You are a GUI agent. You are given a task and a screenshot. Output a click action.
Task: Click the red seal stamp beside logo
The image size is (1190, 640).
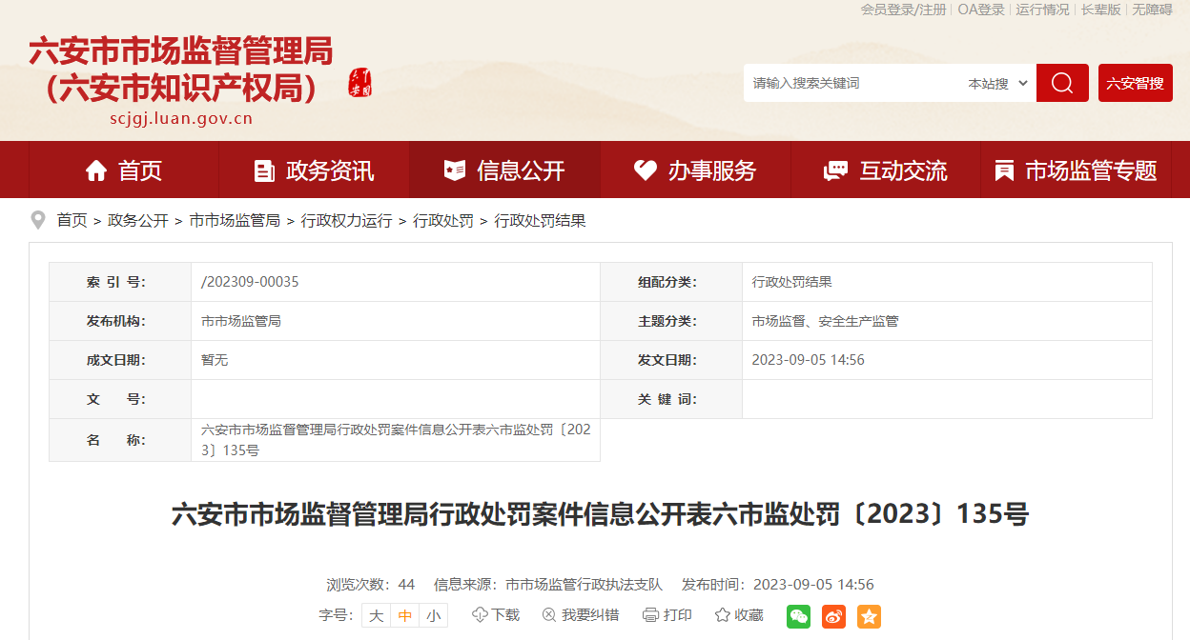(360, 83)
